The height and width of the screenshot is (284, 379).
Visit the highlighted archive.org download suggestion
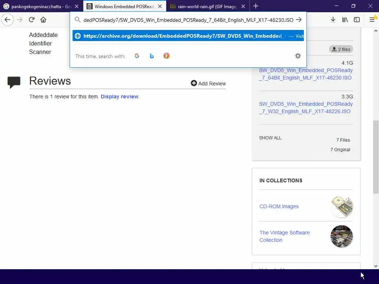pyautogui.click(x=188, y=36)
